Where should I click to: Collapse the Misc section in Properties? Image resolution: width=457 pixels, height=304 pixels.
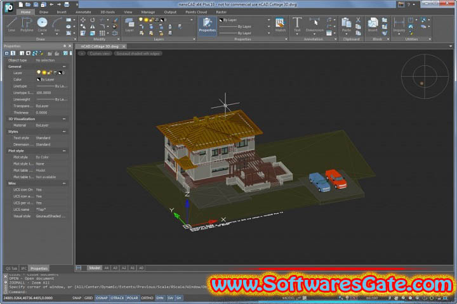[64, 183]
